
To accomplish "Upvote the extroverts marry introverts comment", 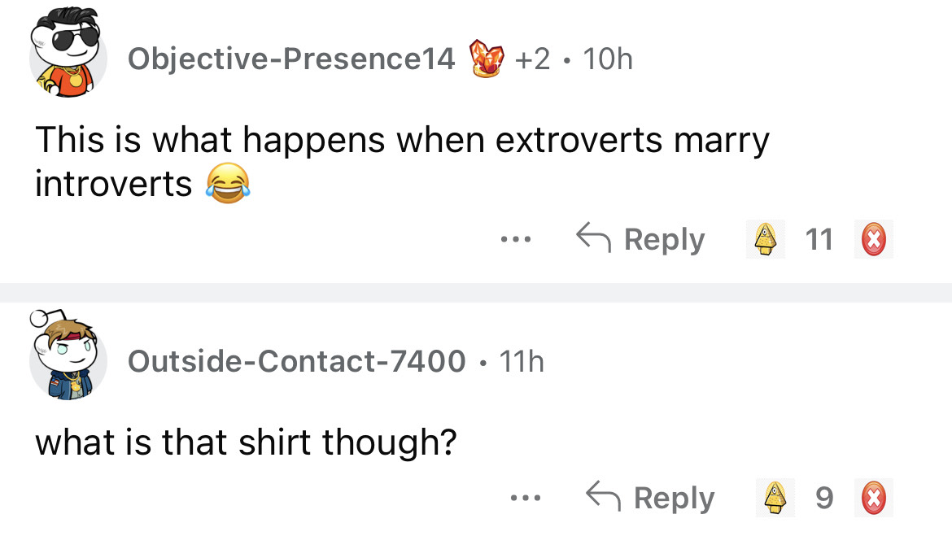I will click(x=766, y=239).
